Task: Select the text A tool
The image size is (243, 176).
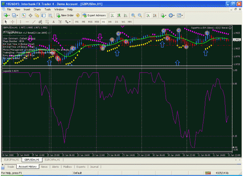Action: coord(54,22)
